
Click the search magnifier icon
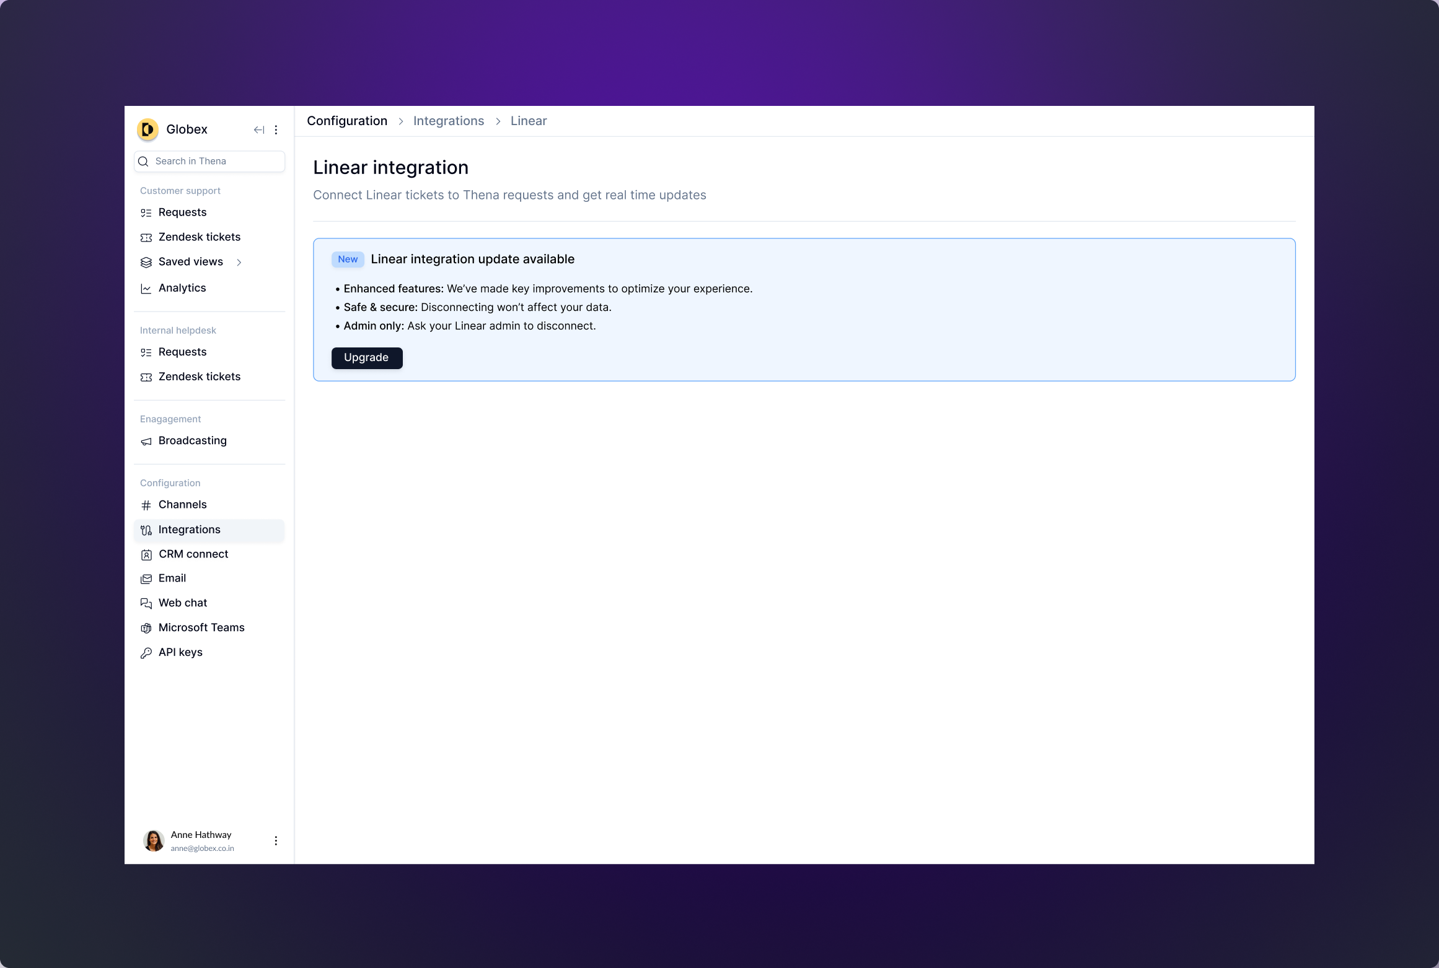[143, 162]
